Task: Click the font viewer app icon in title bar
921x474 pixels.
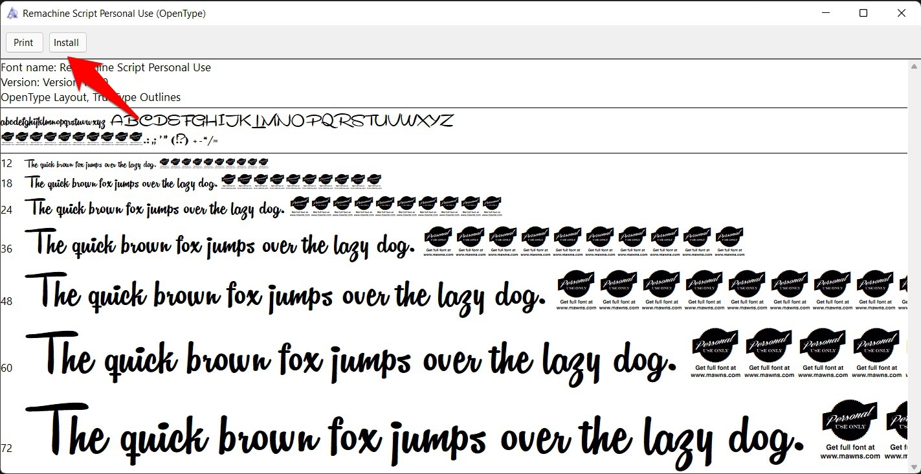Action: (x=12, y=13)
